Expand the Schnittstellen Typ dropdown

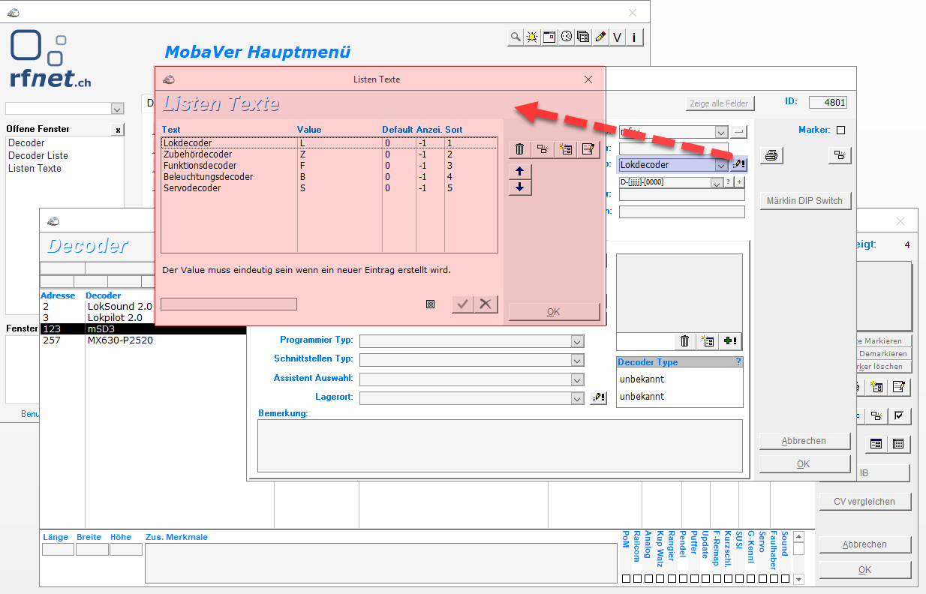[577, 361]
